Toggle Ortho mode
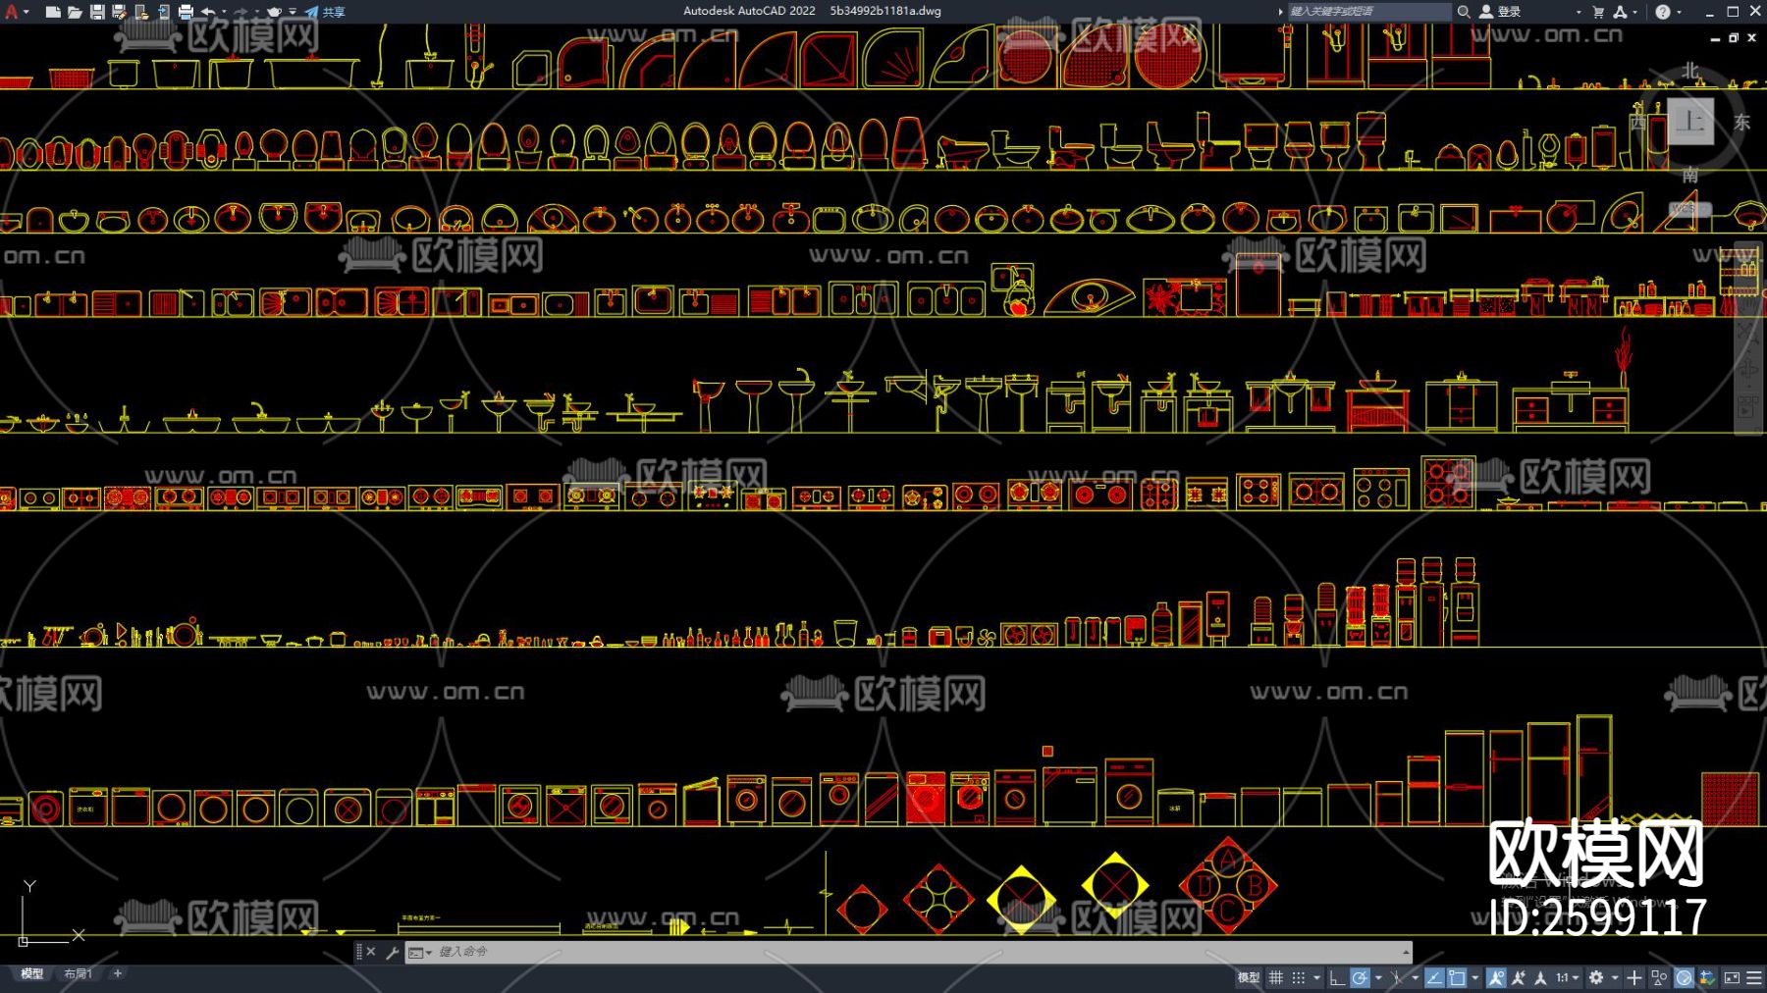Screen dimensions: 1767x993 click(x=1337, y=977)
